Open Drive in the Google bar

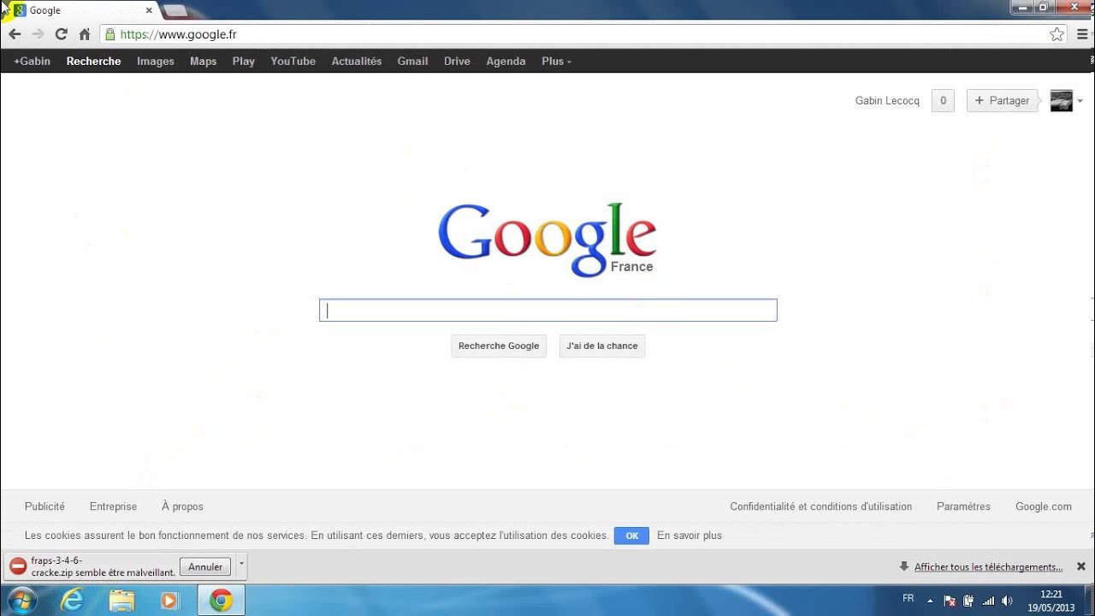(x=457, y=61)
